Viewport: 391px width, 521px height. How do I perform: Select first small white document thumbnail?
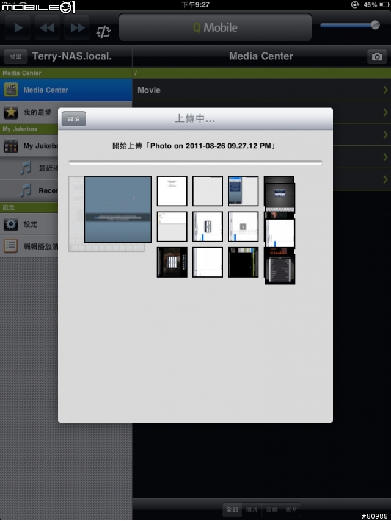pos(172,191)
